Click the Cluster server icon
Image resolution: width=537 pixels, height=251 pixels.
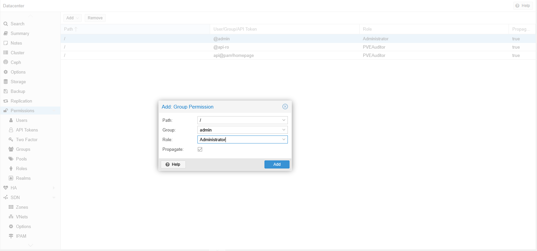pyautogui.click(x=6, y=53)
